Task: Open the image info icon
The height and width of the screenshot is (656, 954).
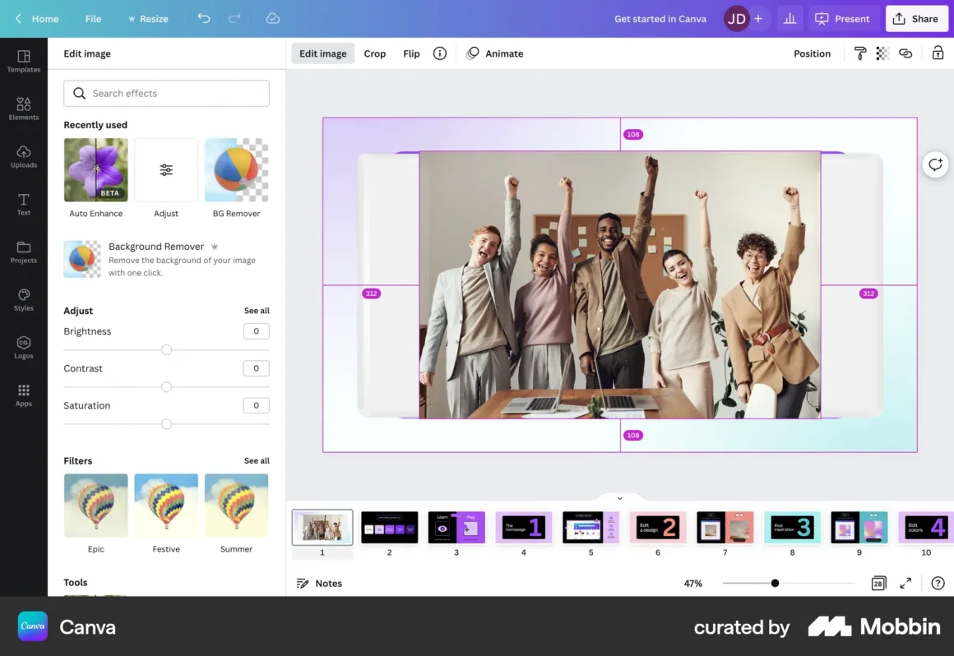Action: [440, 53]
